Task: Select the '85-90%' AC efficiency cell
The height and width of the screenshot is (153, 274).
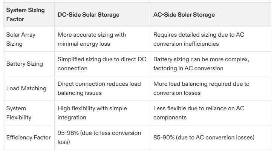Action: point(204,137)
